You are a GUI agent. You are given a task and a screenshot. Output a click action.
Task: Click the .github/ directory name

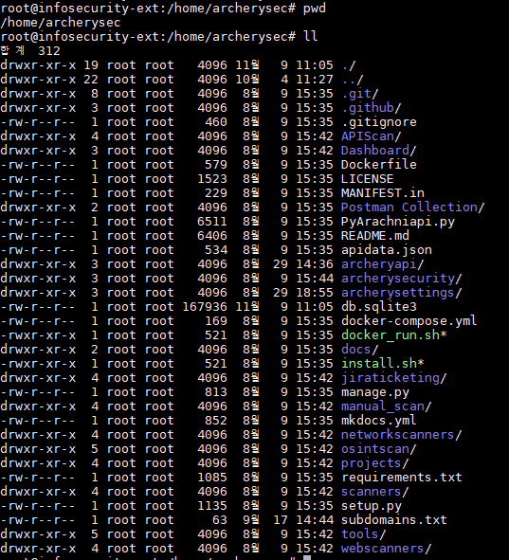tap(372, 108)
